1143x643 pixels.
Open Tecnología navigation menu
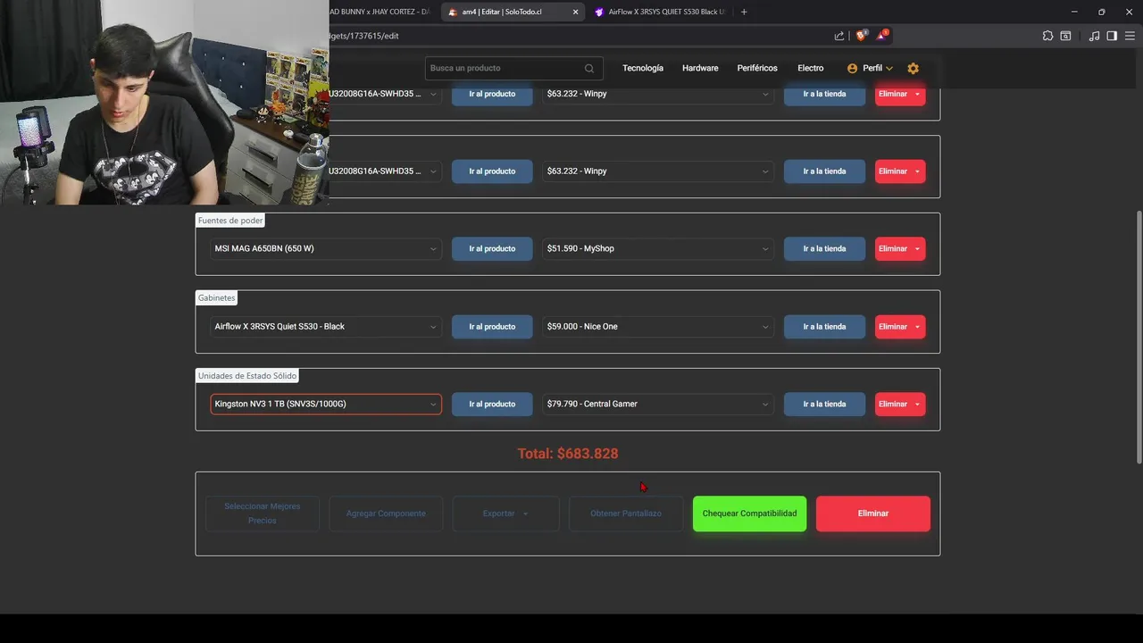coord(643,69)
